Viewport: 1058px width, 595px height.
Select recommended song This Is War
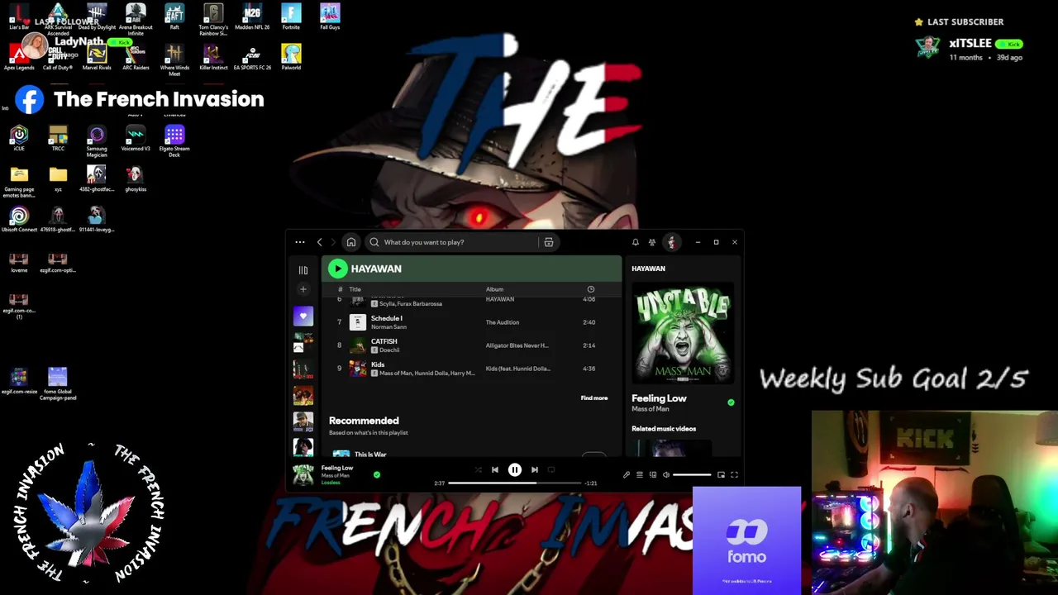point(370,455)
